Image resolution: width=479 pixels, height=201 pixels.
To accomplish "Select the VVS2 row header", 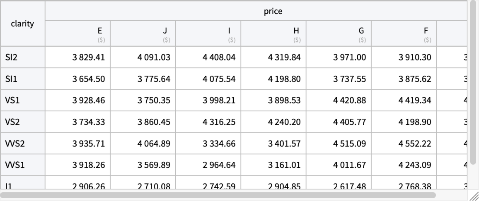I will [x=23, y=144].
